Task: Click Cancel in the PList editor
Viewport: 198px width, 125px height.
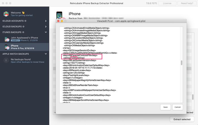Action: [178, 107]
